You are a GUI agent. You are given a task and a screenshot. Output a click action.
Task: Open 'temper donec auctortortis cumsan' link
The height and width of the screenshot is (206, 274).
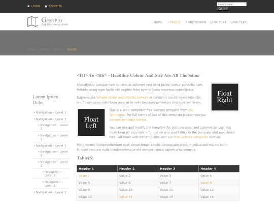click(x=122, y=97)
